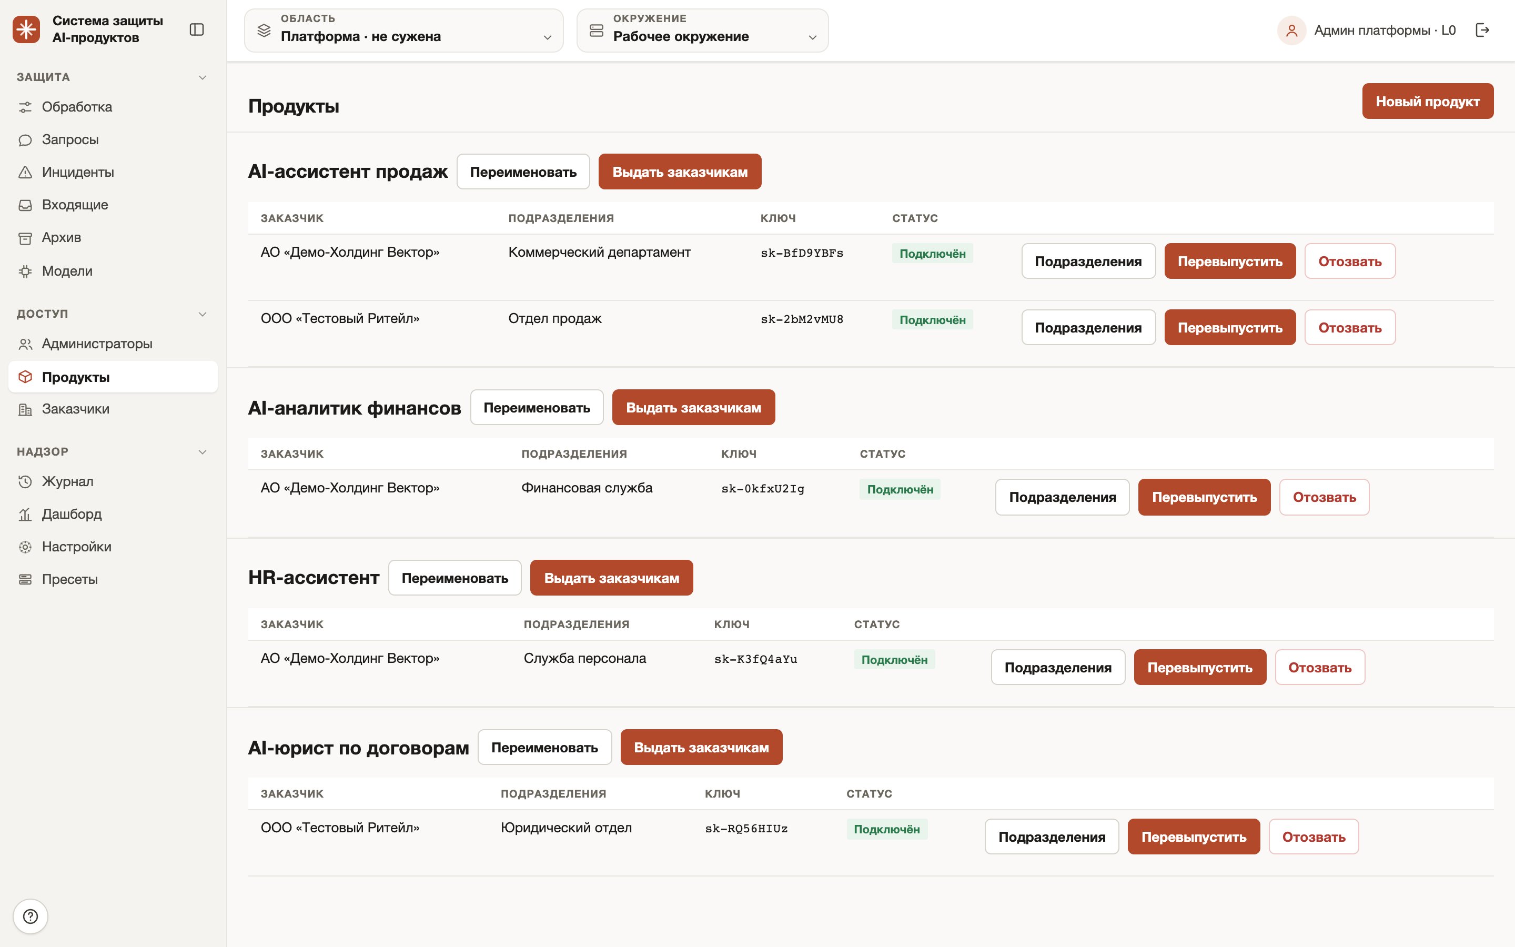Click the Новый продукт button
This screenshot has width=1515, height=947.
pos(1427,102)
